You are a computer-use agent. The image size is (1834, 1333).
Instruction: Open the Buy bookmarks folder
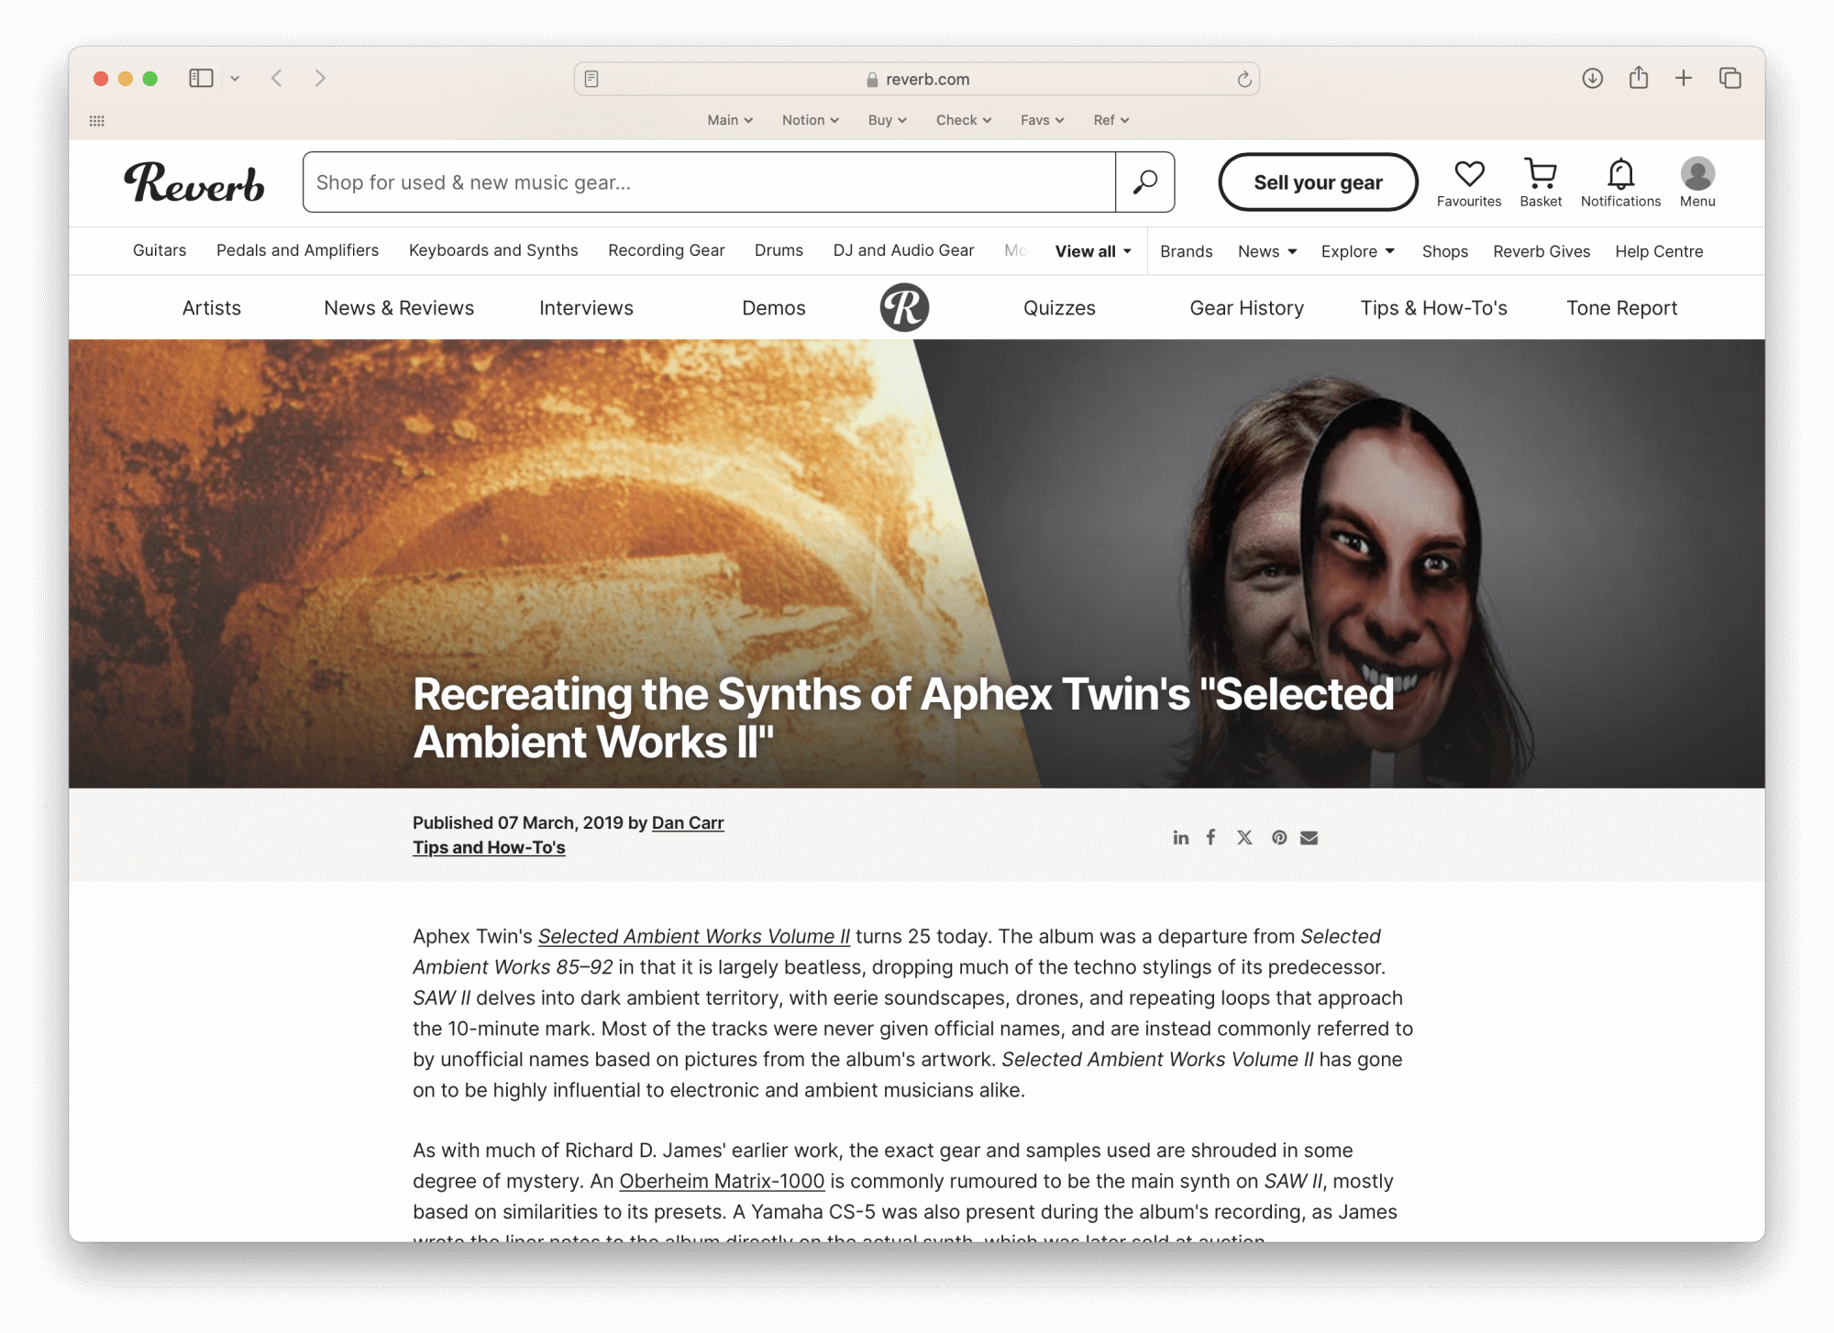[x=888, y=120]
